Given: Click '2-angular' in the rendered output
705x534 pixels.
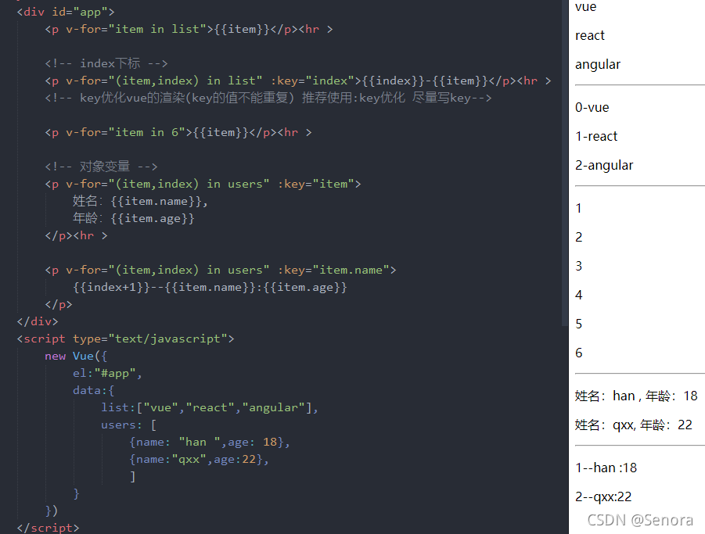Looking at the screenshot, I should (x=604, y=166).
